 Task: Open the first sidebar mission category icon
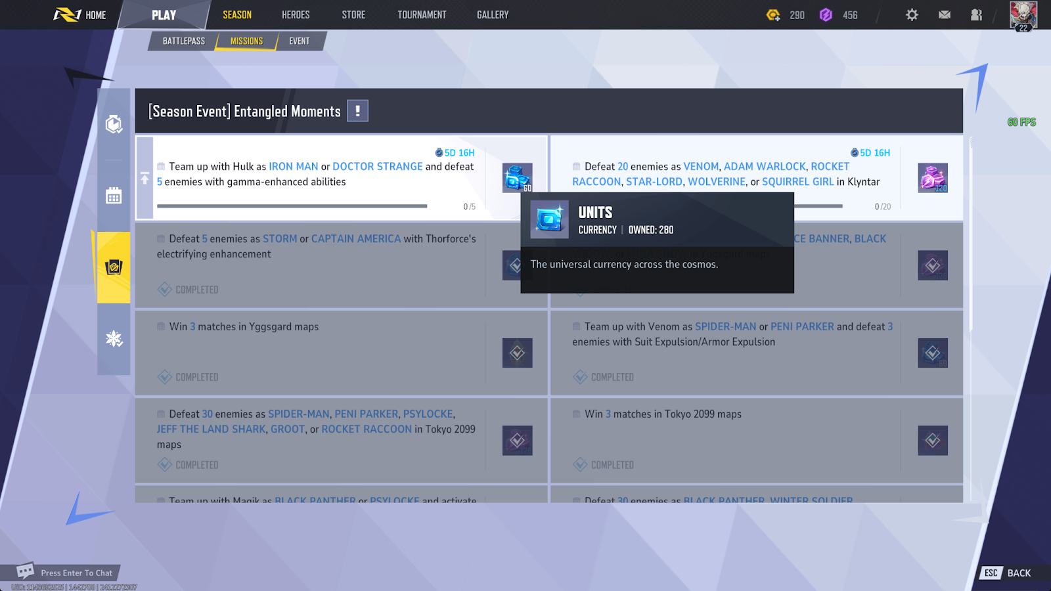point(114,124)
